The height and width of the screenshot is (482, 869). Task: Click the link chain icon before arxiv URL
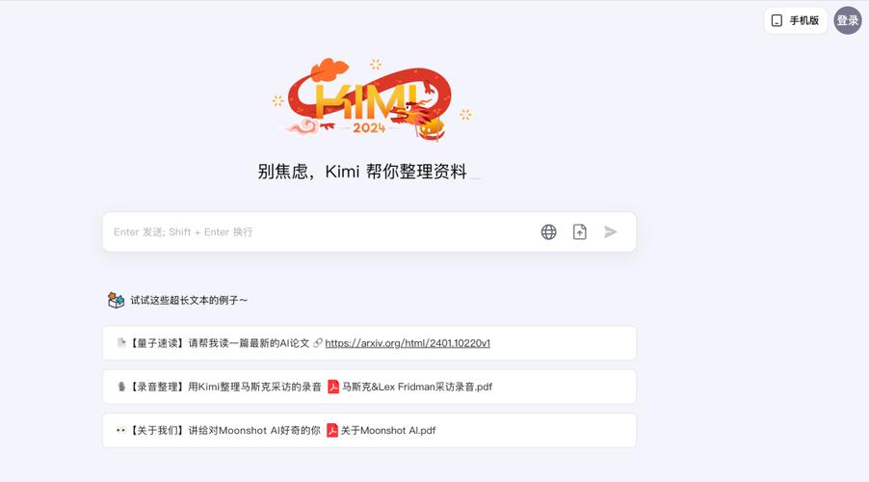pyautogui.click(x=318, y=343)
